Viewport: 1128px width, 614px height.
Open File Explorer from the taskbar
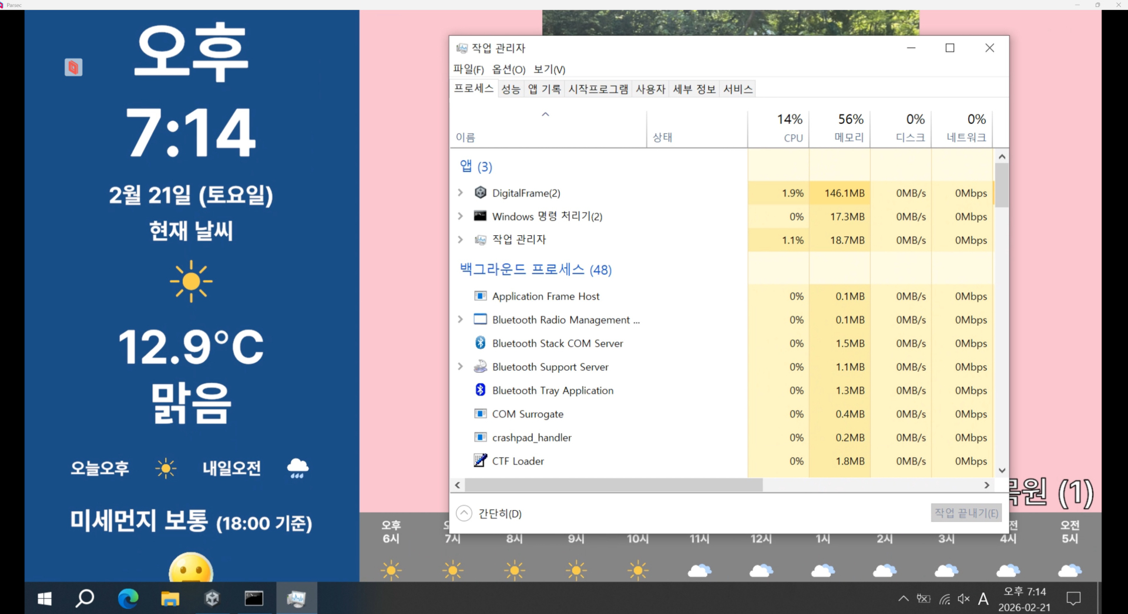[170, 598]
